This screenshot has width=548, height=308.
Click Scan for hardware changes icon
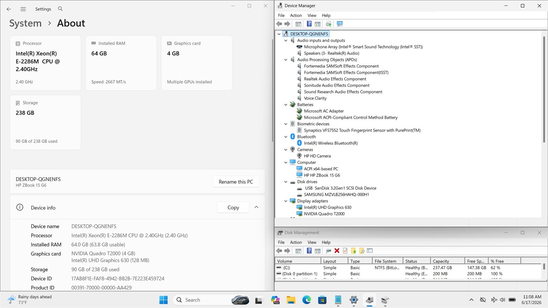tap(340, 24)
